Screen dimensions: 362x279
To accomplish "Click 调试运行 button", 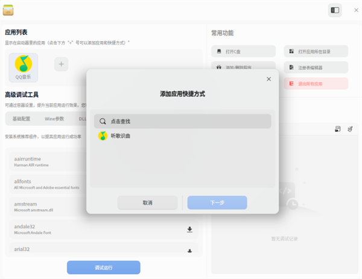I will 103,268.
